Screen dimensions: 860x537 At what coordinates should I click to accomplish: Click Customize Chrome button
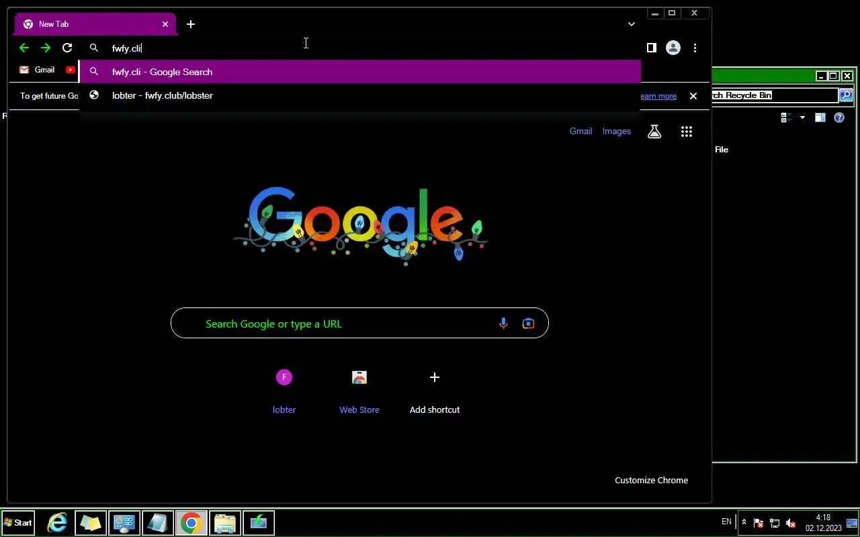point(651,480)
